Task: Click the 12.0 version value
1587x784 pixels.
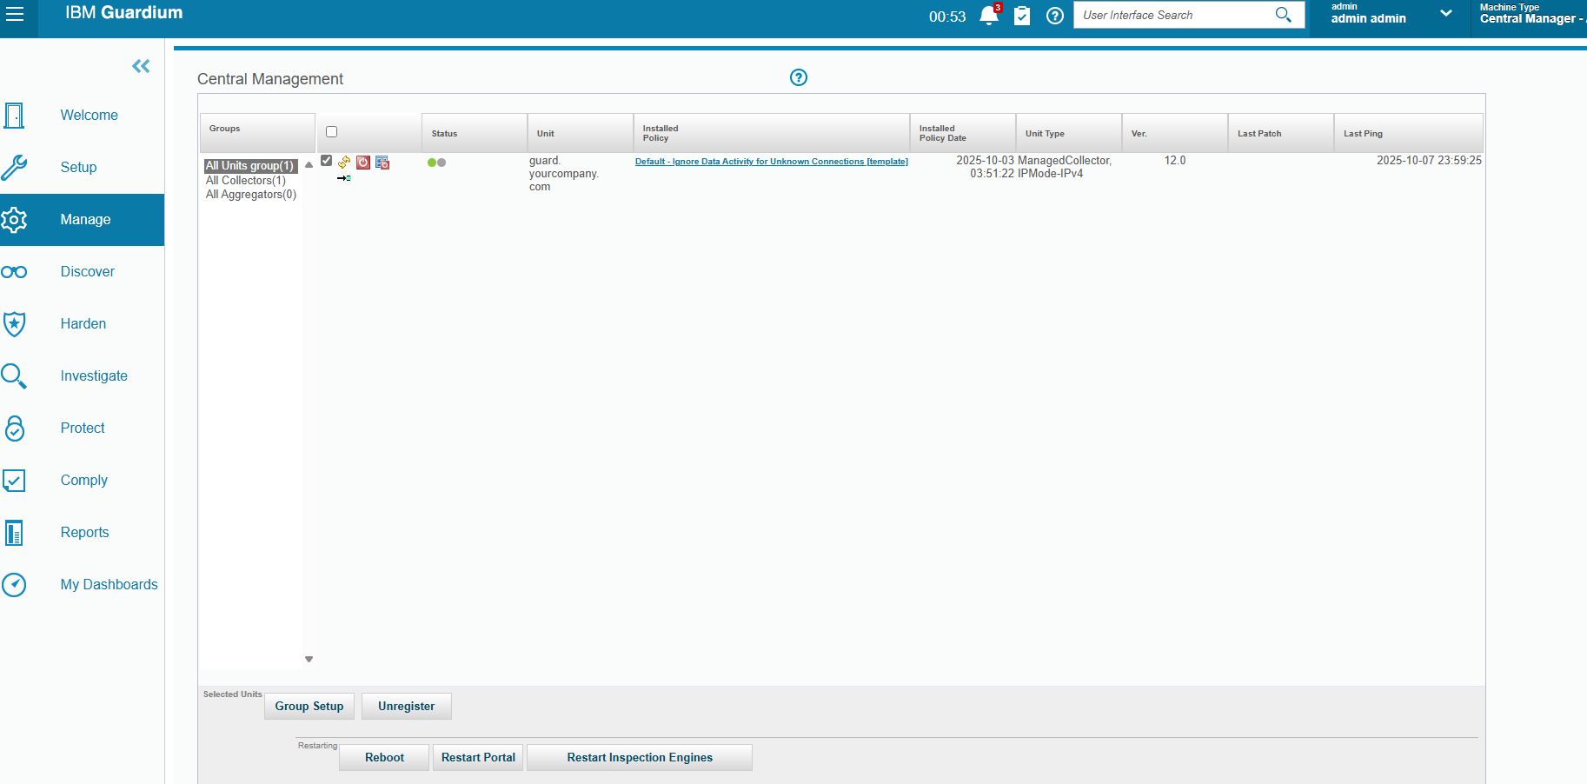Action: [x=1175, y=161]
